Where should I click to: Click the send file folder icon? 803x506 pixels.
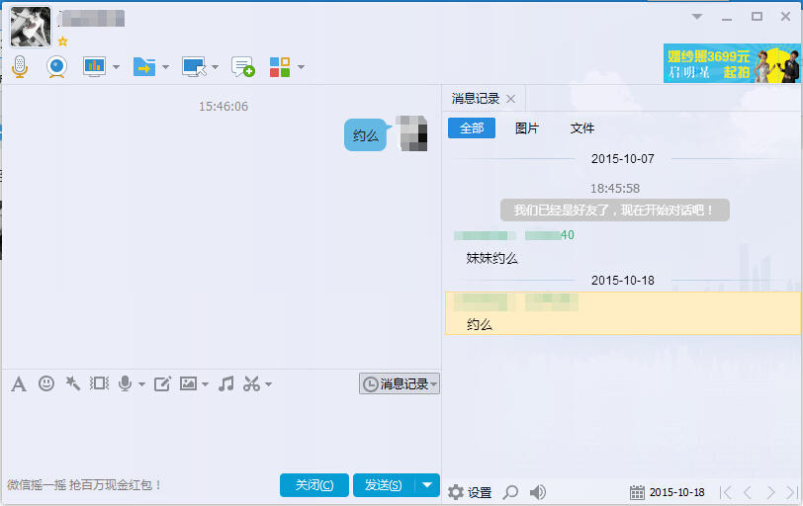(144, 66)
